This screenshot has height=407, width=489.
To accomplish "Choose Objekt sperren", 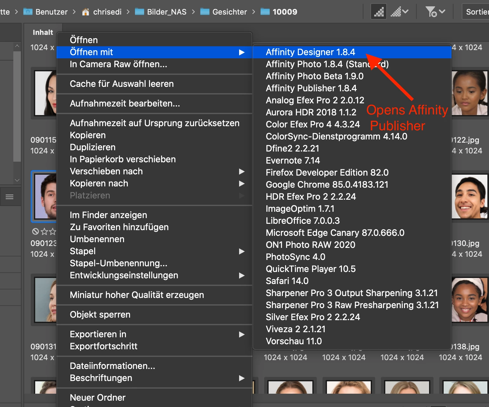I will tap(154, 314).
